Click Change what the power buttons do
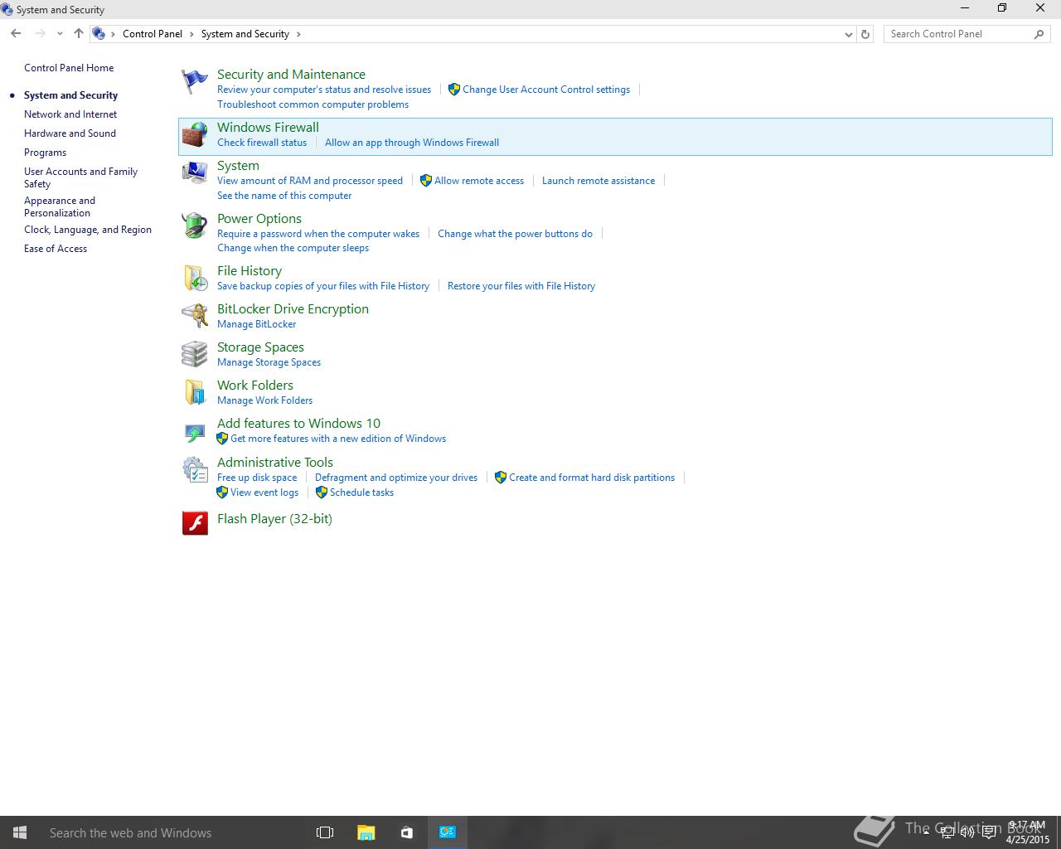The image size is (1061, 849). point(515,234)
